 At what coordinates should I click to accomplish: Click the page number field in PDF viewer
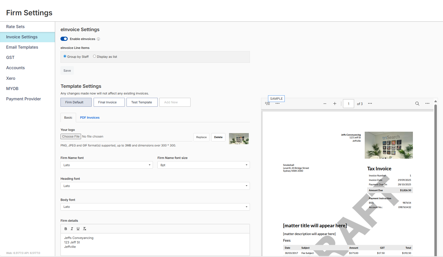click(349, 104)
